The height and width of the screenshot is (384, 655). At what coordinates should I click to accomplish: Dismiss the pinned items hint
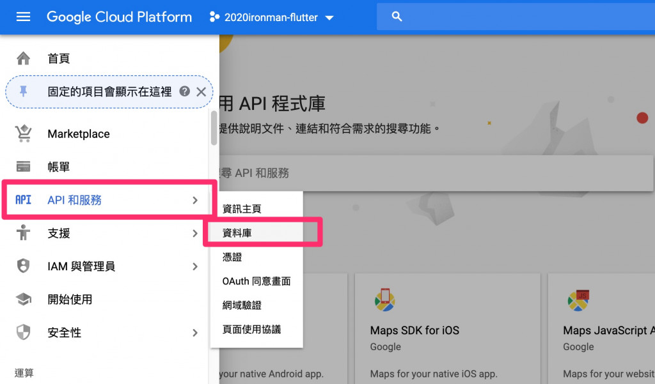tap(201, 92)
